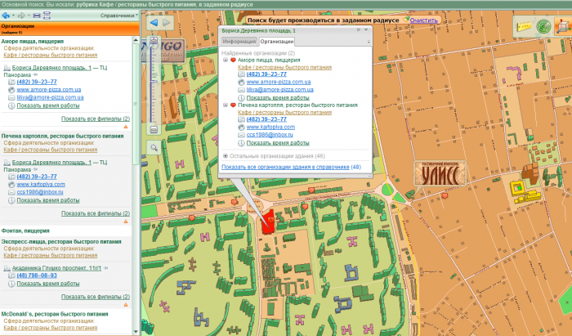Collapse Печена картопля card orange triangle
Image resolution: width=572 pixels, height=336 pixels.
(126, 221)
